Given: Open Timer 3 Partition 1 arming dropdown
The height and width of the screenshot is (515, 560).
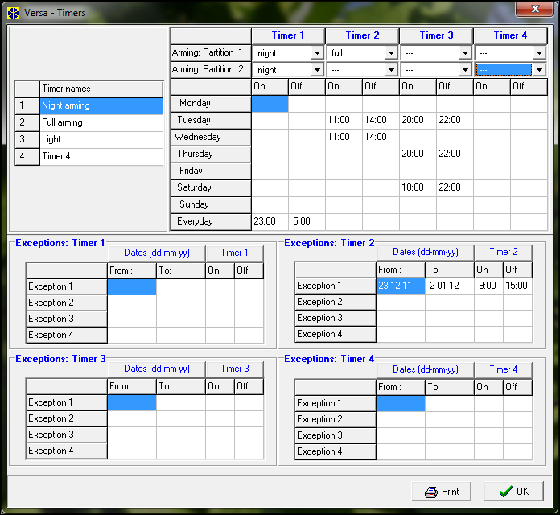Looking at the screenshot, I should pyautogui.click(x=465, y=53).
